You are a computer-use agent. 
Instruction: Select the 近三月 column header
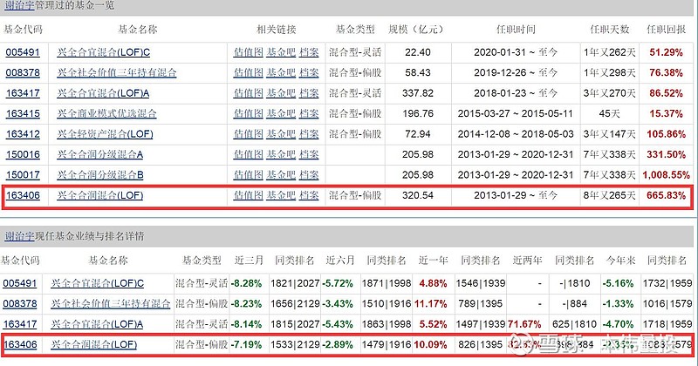[x=249, y=261]
